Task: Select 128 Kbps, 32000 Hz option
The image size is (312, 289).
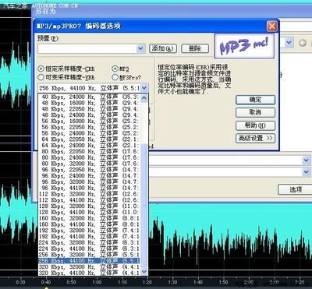Action: pyautogui.click(x=89, y=206)
